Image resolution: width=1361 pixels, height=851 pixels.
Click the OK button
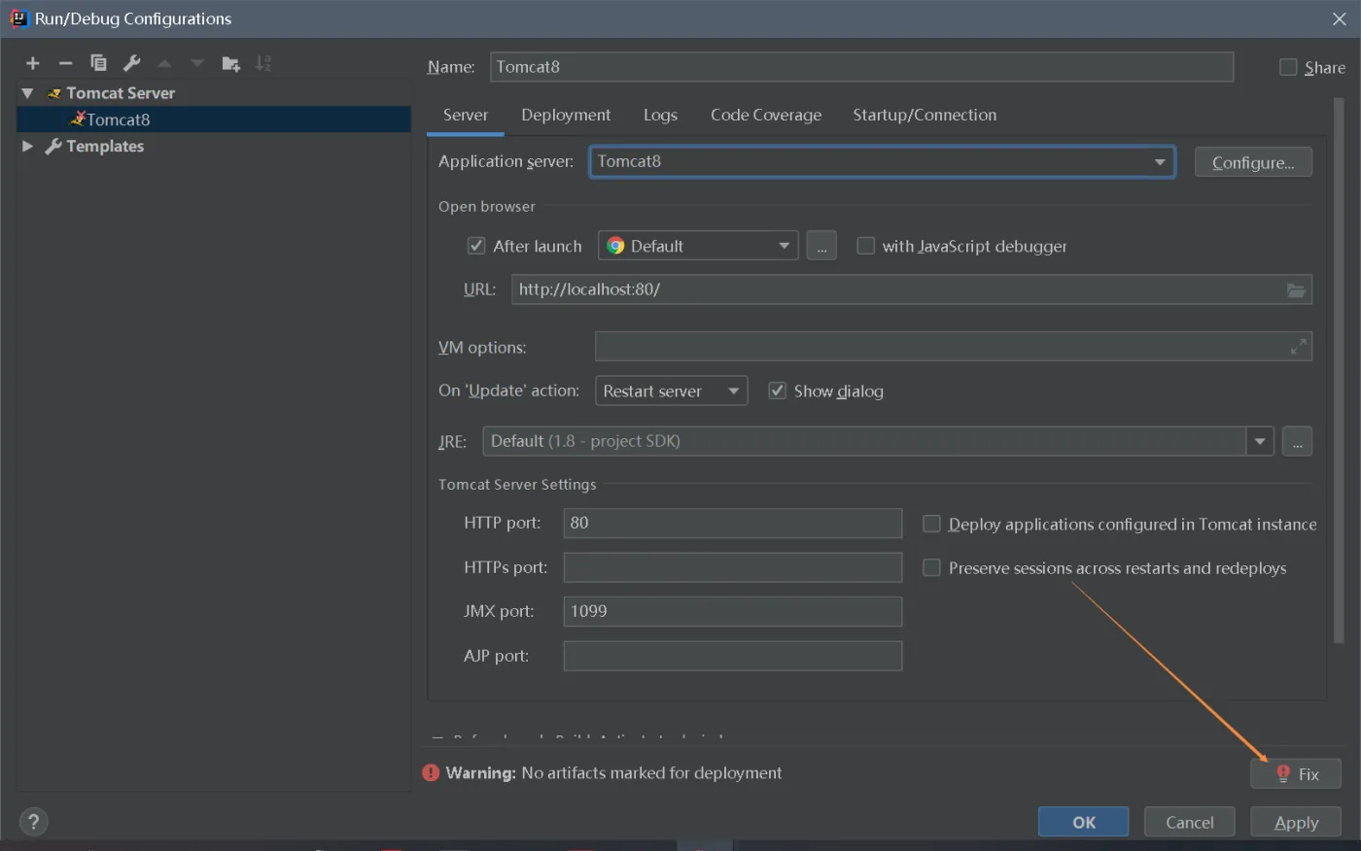pos(1084,822)
